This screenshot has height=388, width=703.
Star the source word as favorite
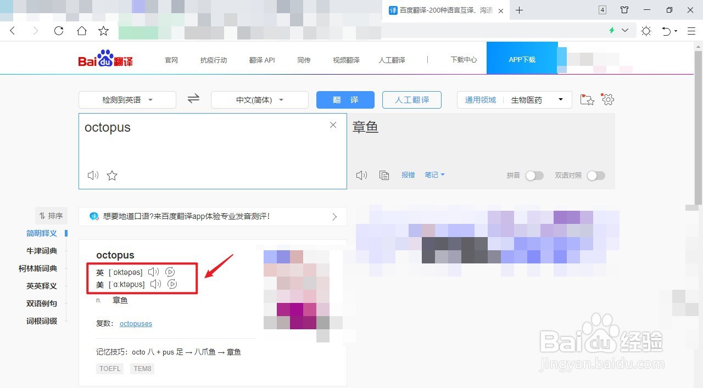(x=112, y=176)
